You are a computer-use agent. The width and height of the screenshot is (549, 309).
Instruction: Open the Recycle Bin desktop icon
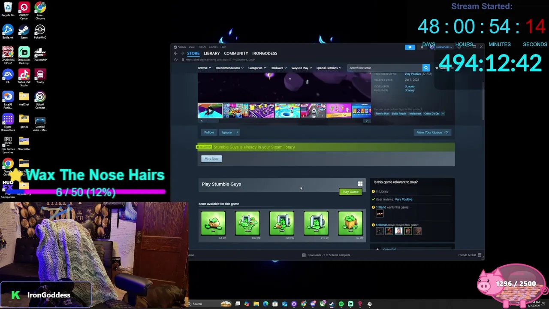click(8, 9)
